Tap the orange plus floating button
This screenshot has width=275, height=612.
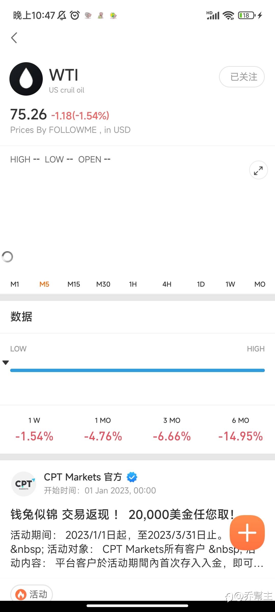click(247, 532)
